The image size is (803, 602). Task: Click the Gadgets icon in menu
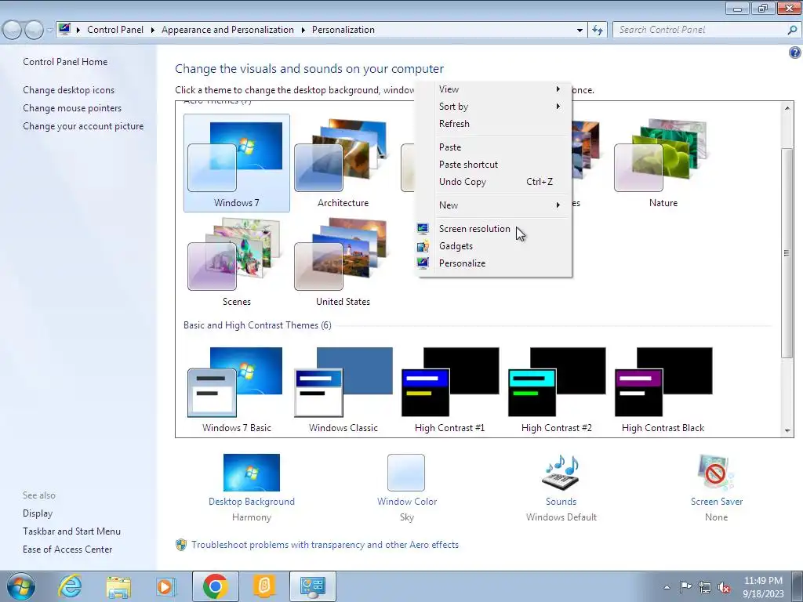[x=423, y=246]
